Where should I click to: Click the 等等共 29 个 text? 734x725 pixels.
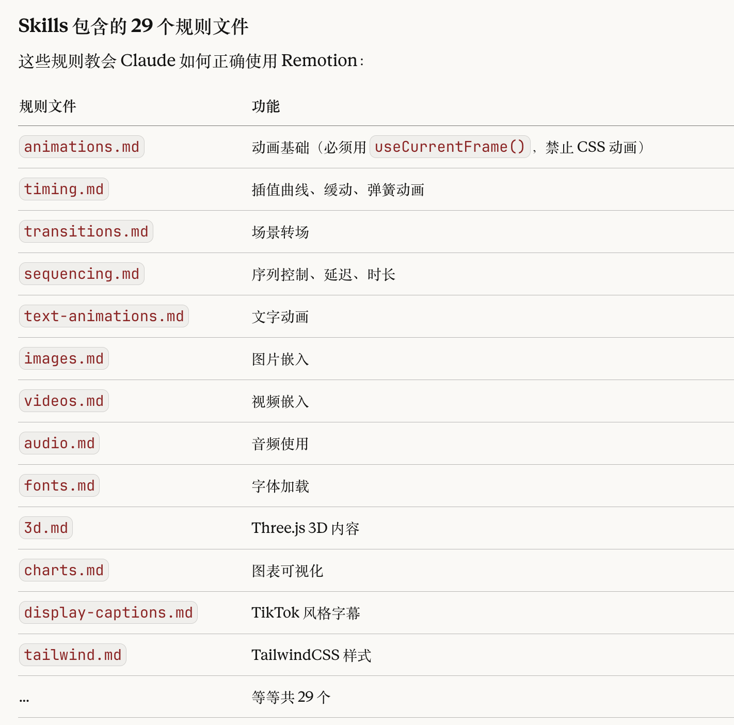[x=291, y=697]
